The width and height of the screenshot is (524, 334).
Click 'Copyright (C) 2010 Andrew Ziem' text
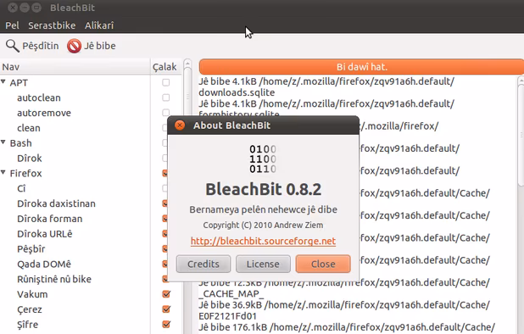click(263, 225)
